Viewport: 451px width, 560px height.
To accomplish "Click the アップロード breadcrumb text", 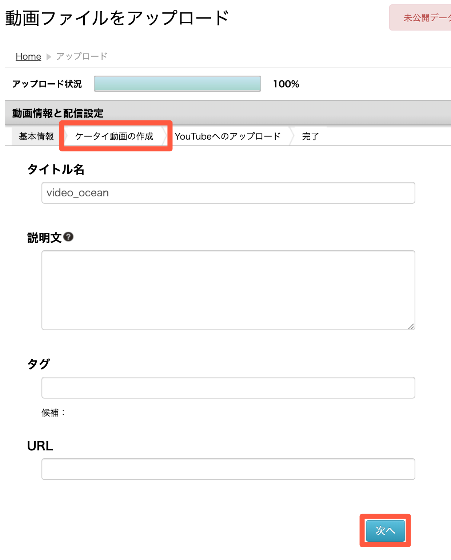I will [x=82, y=56].
